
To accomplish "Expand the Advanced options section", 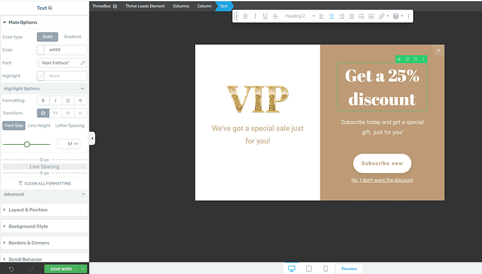I will (x=44, y=194).
